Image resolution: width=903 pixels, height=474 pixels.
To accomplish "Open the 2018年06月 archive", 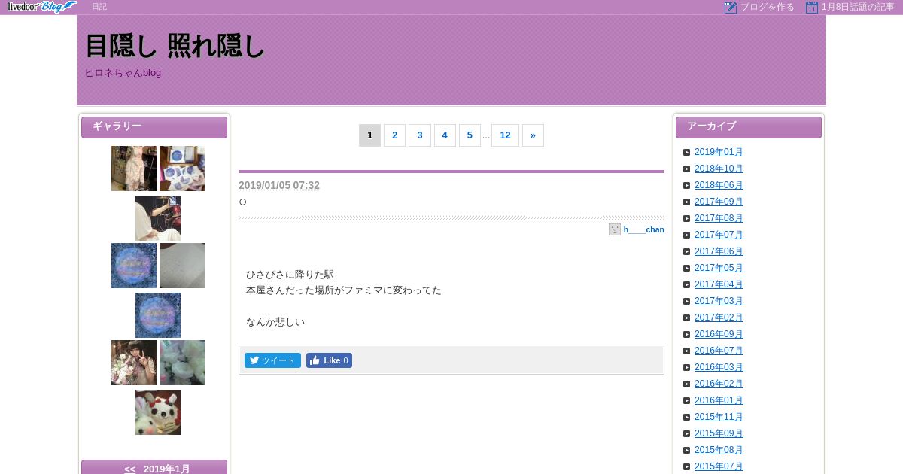I will tap(719, 185).
